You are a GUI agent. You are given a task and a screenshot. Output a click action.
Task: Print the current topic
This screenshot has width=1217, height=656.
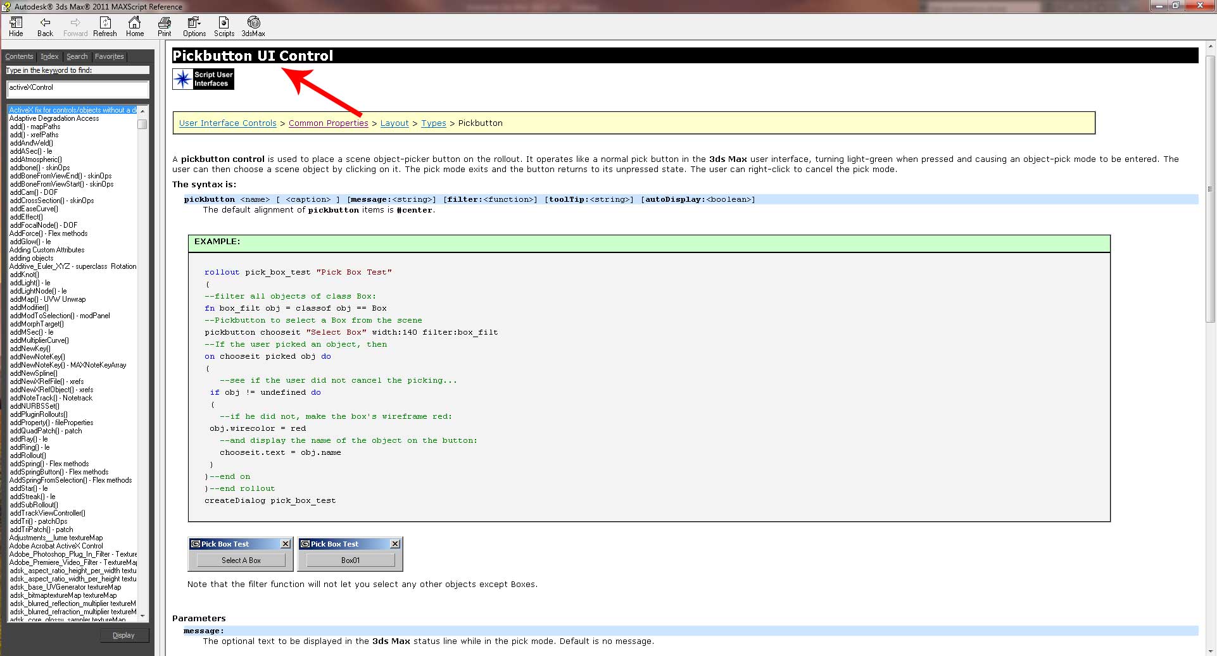pos(165,27)
